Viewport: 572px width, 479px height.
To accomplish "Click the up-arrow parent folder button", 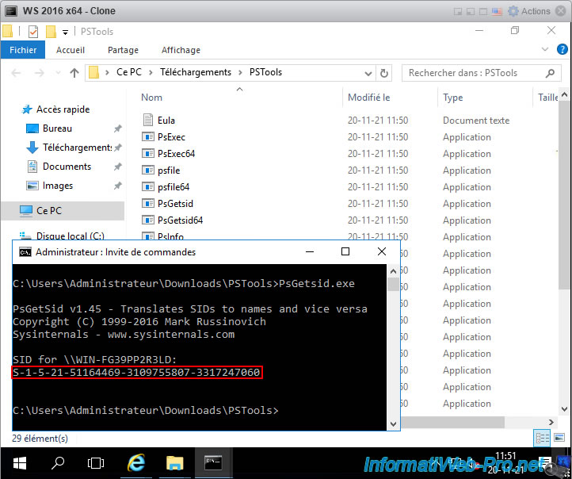I will point(74,73).
